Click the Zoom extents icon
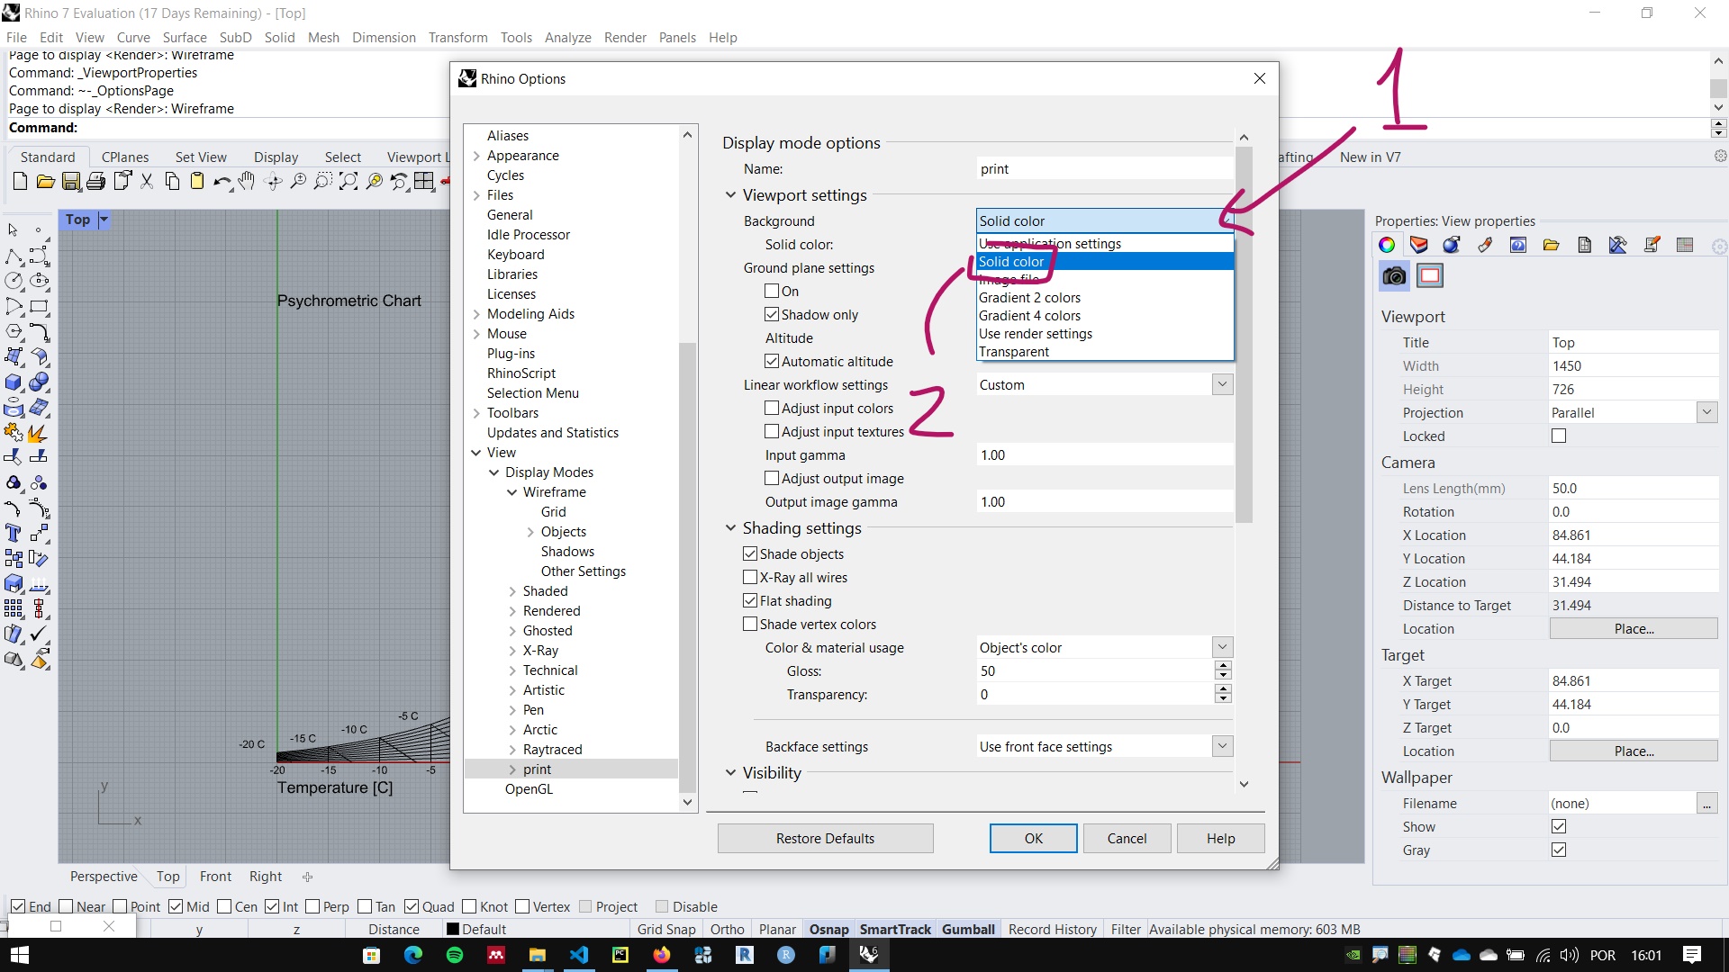The width and height of the screenshot is (1729, 972). [x=349, y=182]
